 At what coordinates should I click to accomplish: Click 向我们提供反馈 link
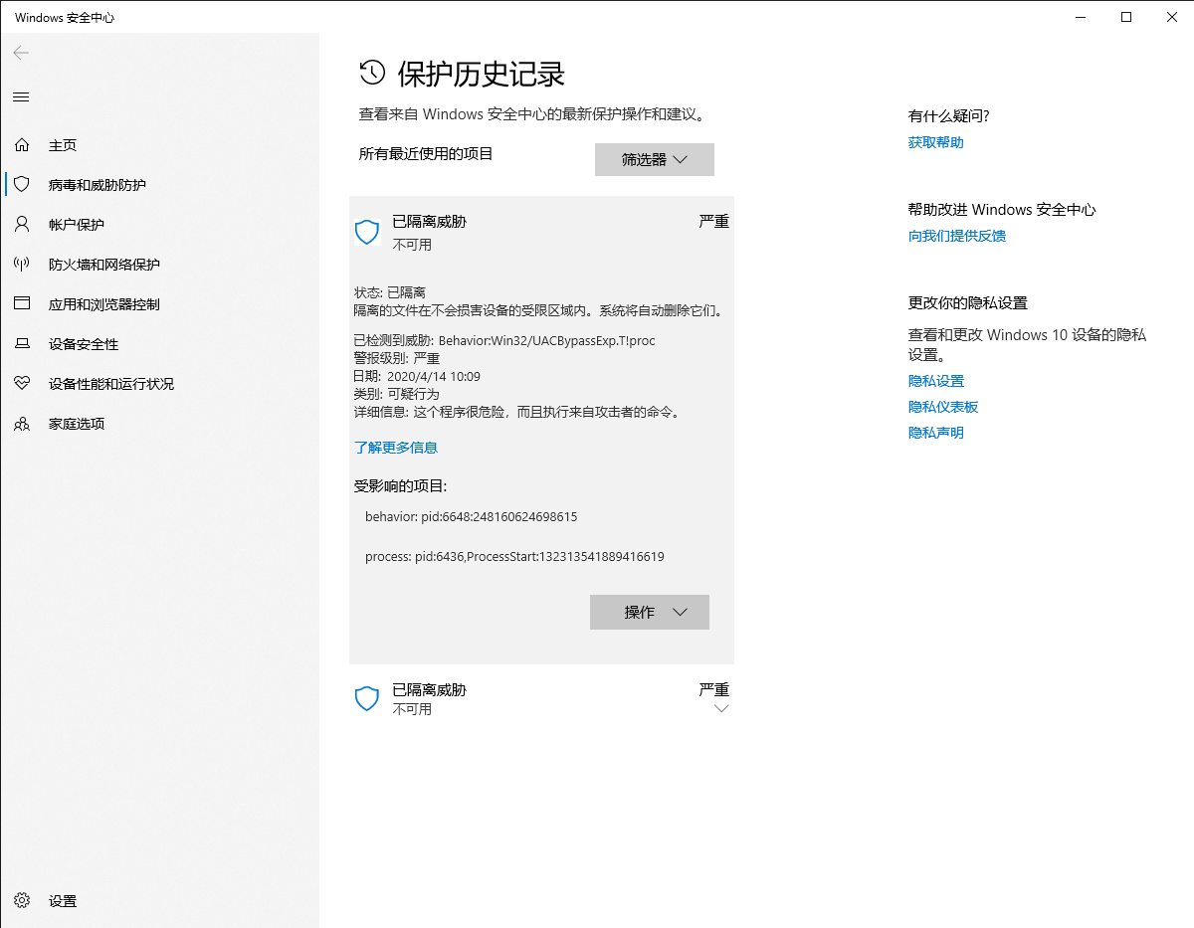[x=957, y=236]
